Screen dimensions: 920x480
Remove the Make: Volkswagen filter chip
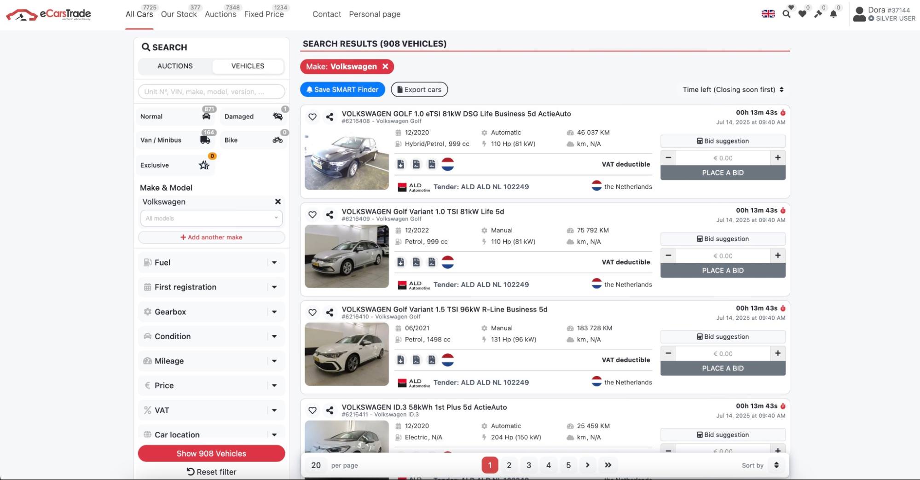click(385, 66)
